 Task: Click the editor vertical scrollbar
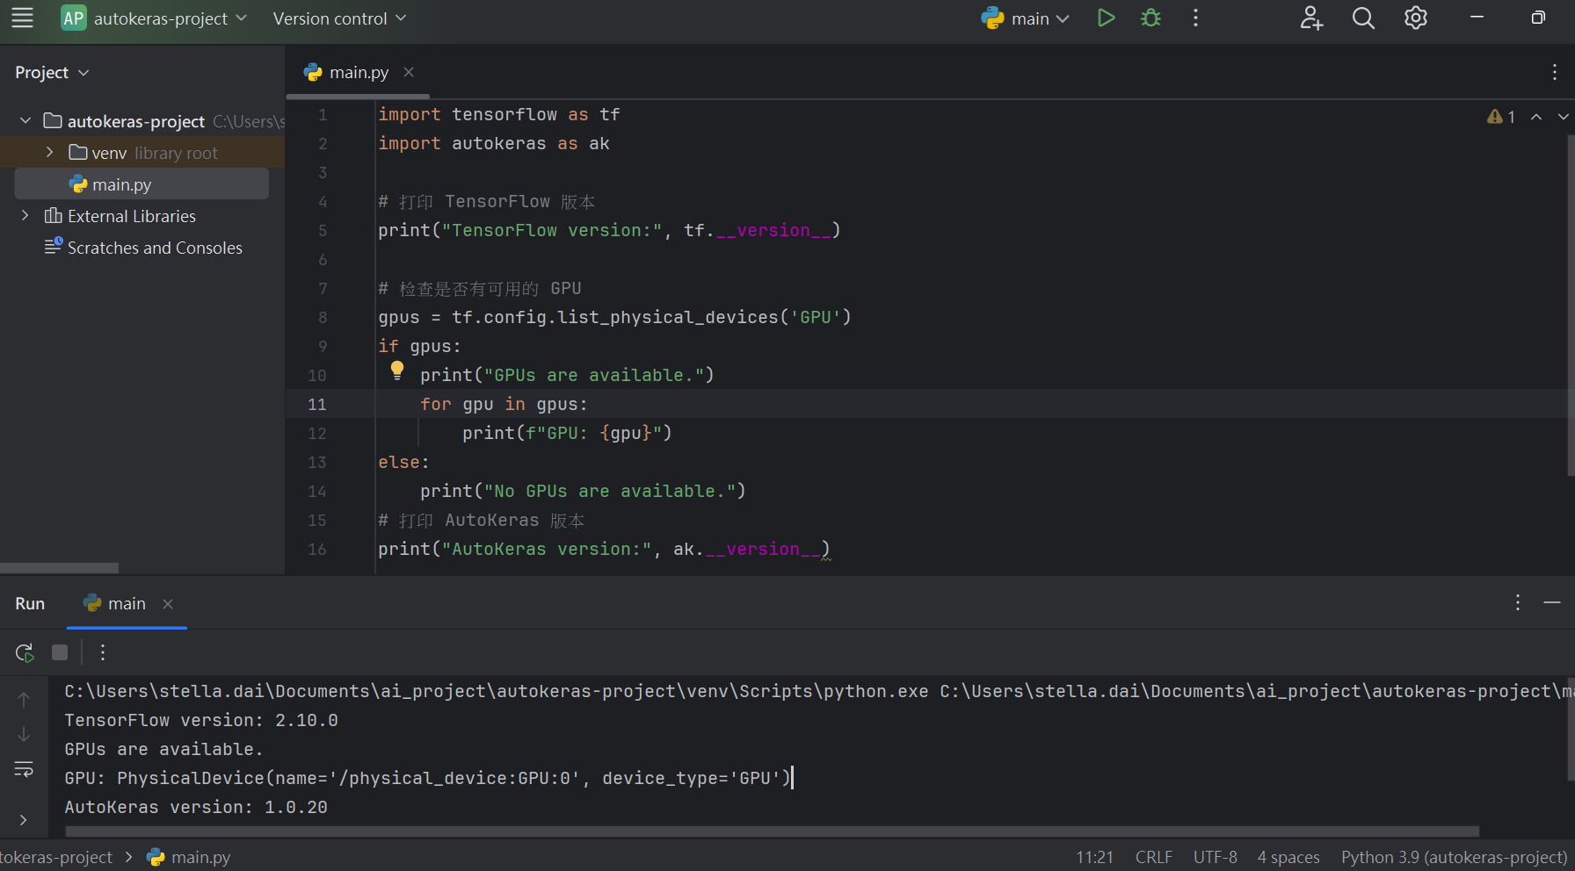[1570, 307]
